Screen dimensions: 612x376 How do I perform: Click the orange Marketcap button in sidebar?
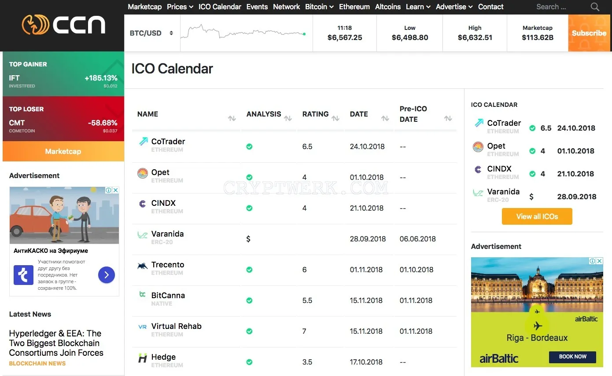[x=63, y=151]
